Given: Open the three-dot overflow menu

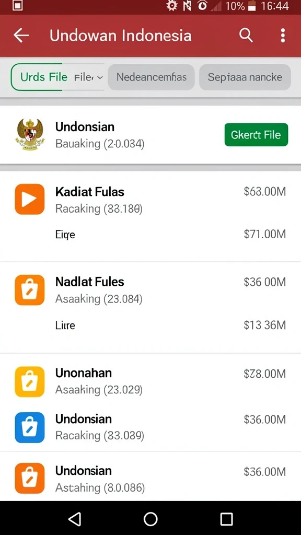Looking at the screenshot, I should click(x=283, y=36).
